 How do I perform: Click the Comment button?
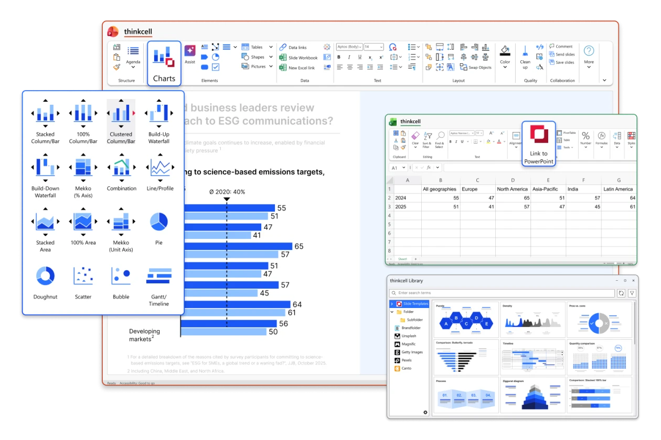[x=561, y=46]
